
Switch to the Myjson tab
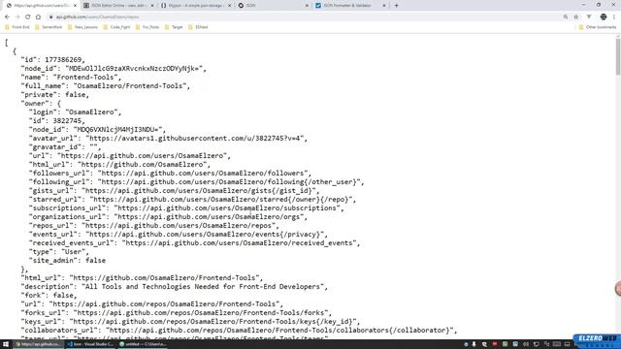tap(195, 6)
